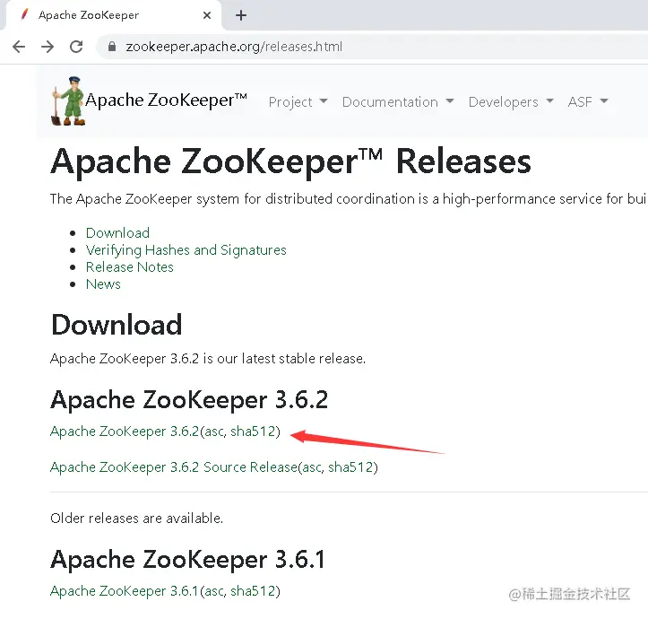View site info via the lock icon
648x619 pixels.
pos(111,47)
